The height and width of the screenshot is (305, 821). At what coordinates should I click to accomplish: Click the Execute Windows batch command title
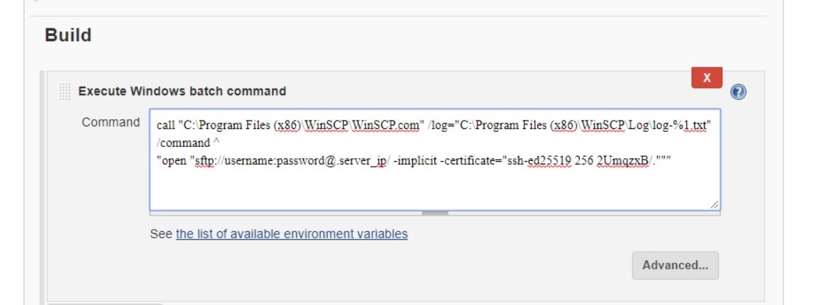click(x=182, y=91)
